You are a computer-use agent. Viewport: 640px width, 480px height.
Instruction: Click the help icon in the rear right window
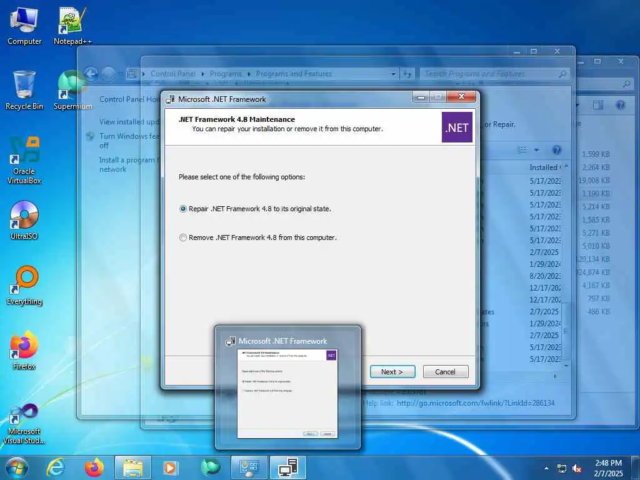click(621, 105)
